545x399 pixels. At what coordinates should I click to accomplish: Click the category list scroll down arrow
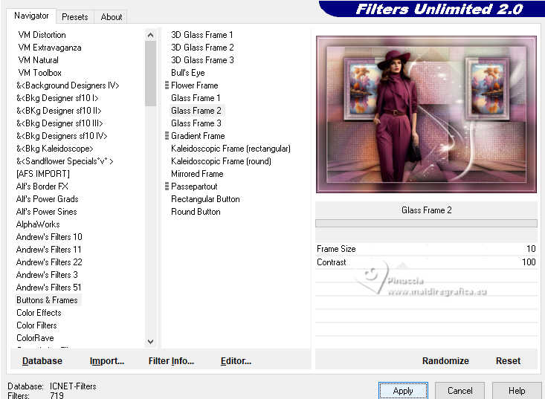(150, 342)
